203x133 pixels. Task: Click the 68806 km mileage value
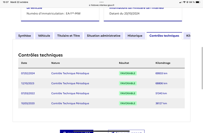(161, 83)
